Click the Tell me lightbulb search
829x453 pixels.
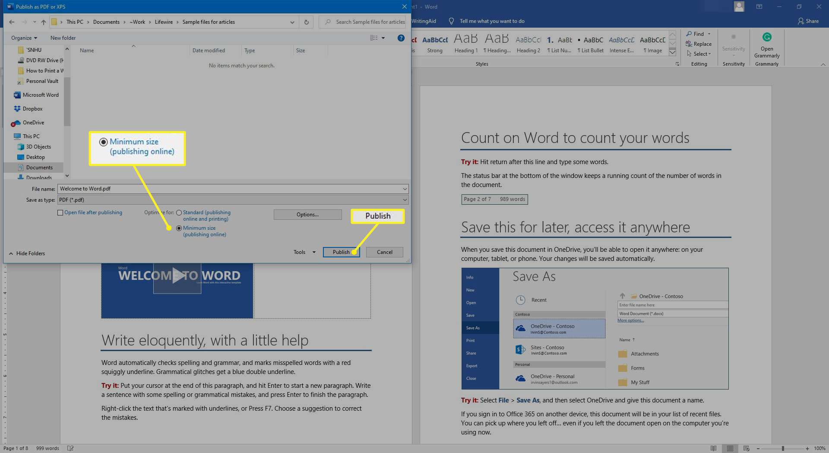(451, 21)
